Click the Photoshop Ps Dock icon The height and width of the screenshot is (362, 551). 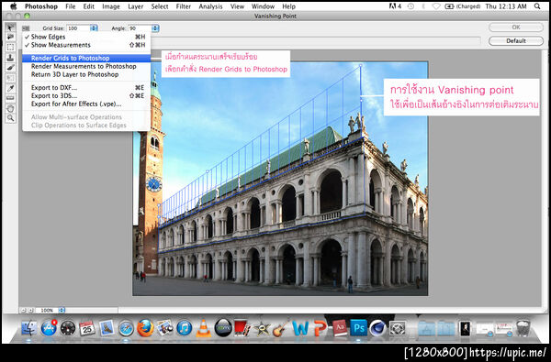click(358, 328)
